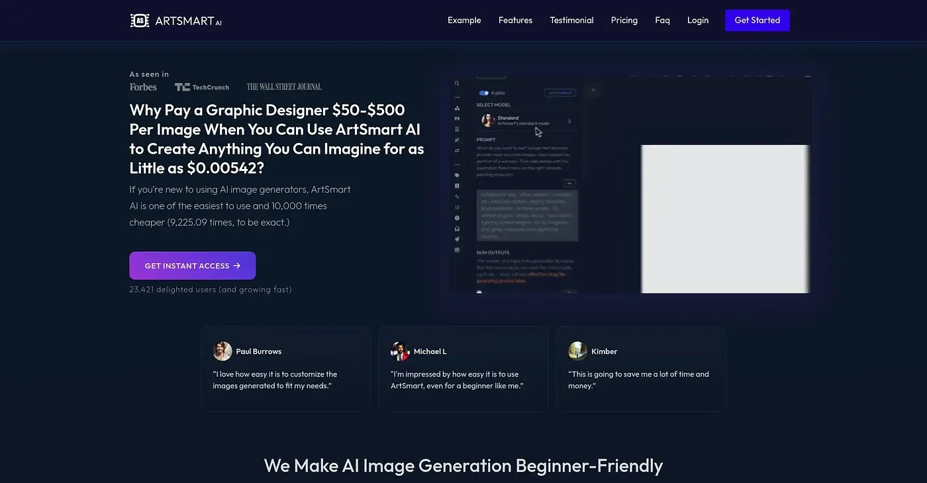The image size is (927, 483).
Task: Click the search magnifier icon in demo sidebar
Action: click(x=457, y=84)
